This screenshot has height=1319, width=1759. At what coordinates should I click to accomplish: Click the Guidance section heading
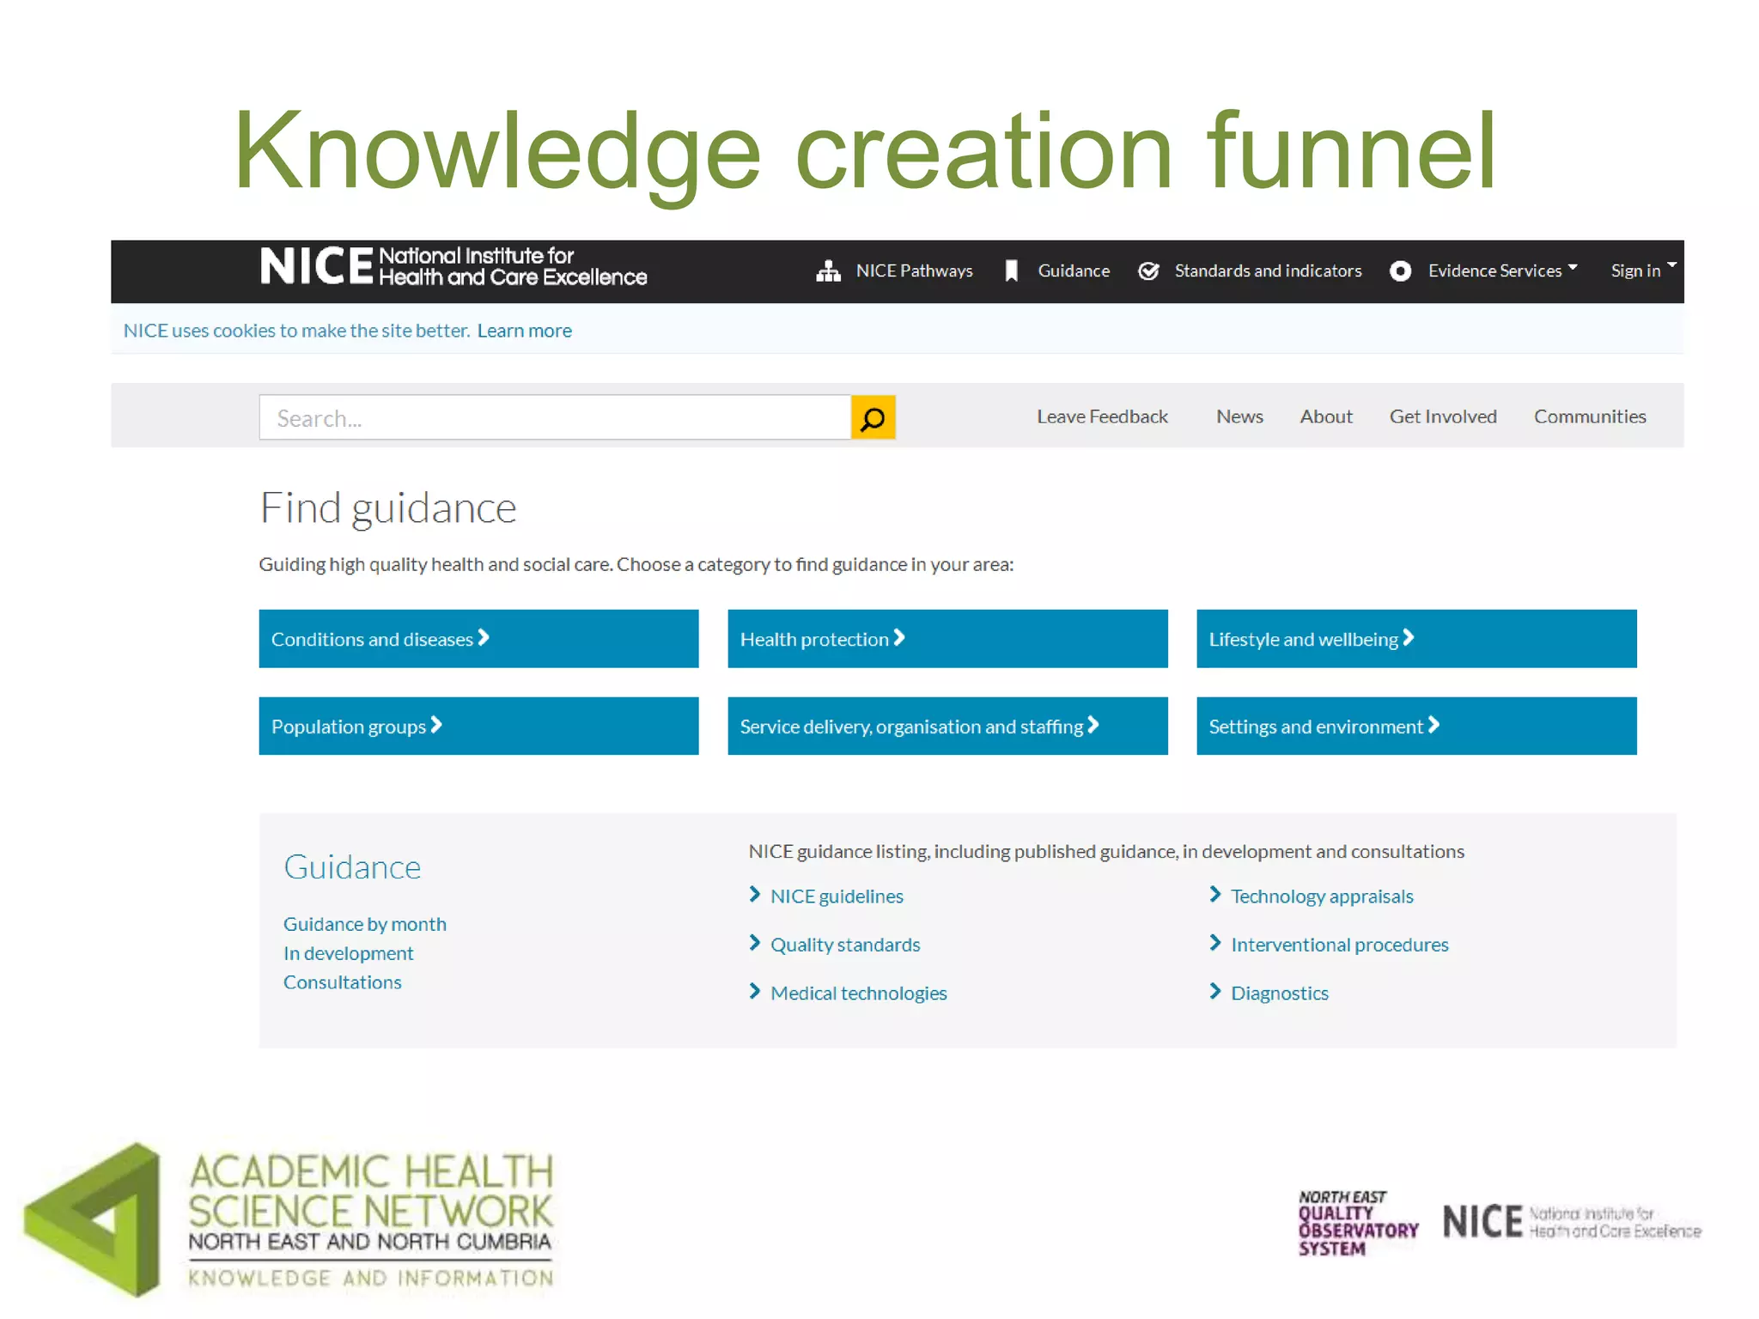pos(352,867)
